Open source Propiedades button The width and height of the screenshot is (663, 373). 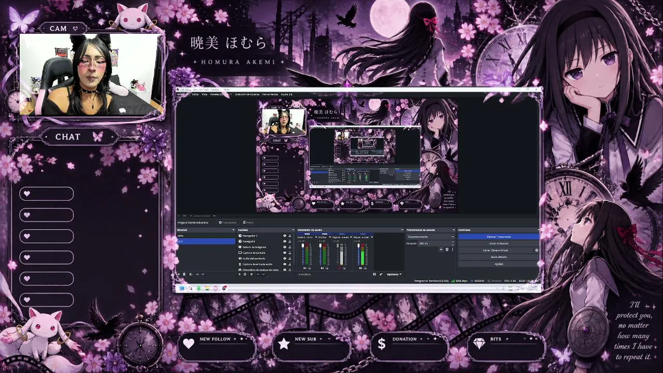tap(228, 222)
